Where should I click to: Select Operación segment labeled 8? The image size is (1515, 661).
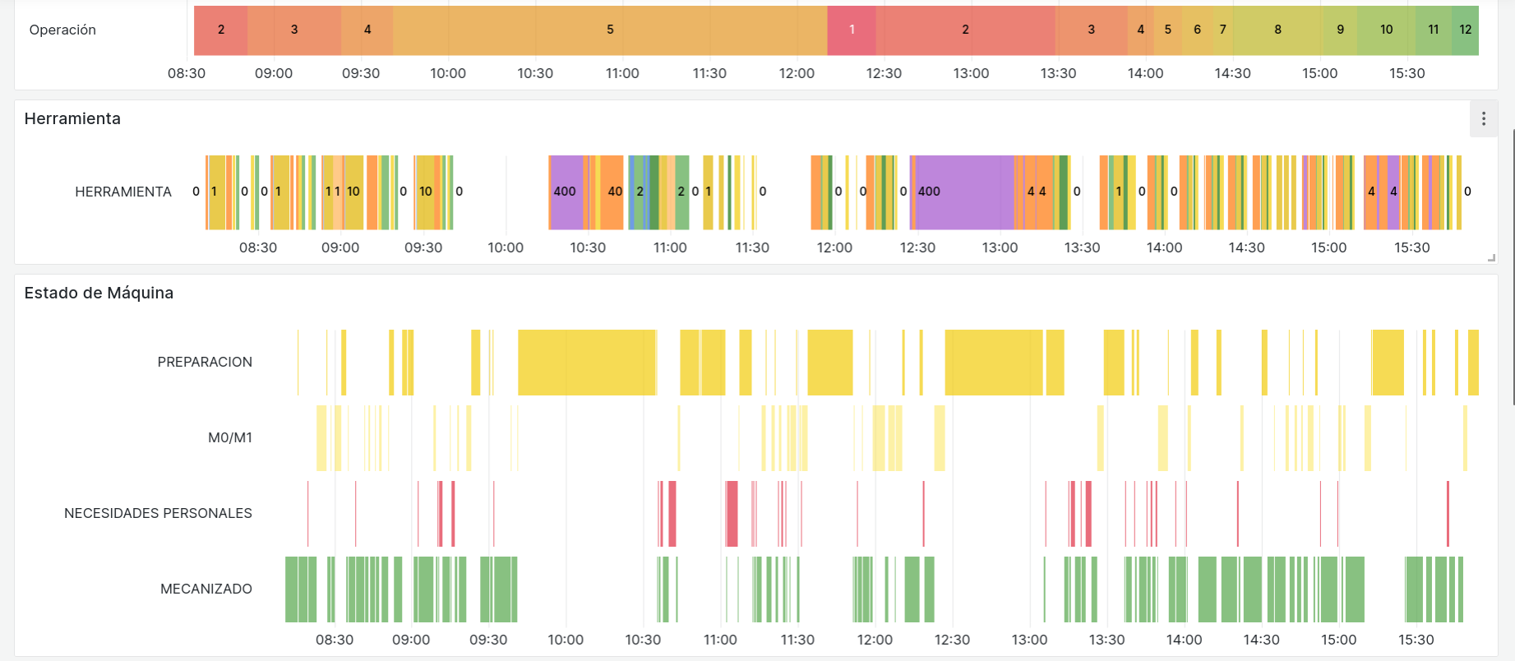1277,30
